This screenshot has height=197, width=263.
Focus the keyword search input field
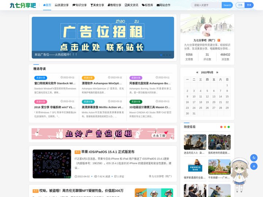click(x=206, y=5)
